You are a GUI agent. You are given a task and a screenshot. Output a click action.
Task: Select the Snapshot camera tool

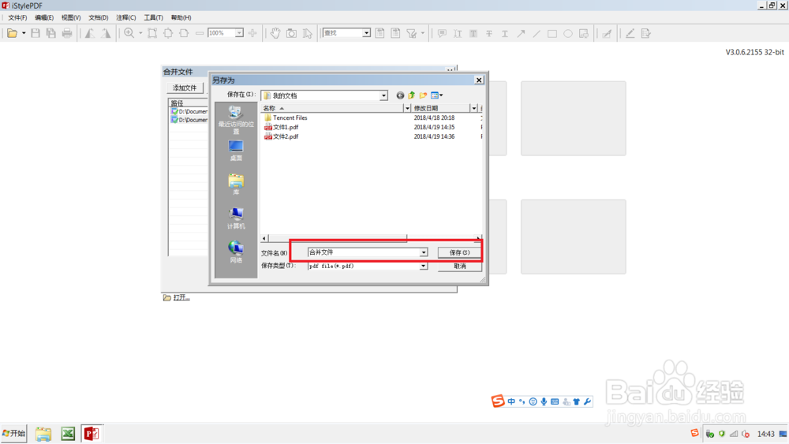[x=291, y=33]
